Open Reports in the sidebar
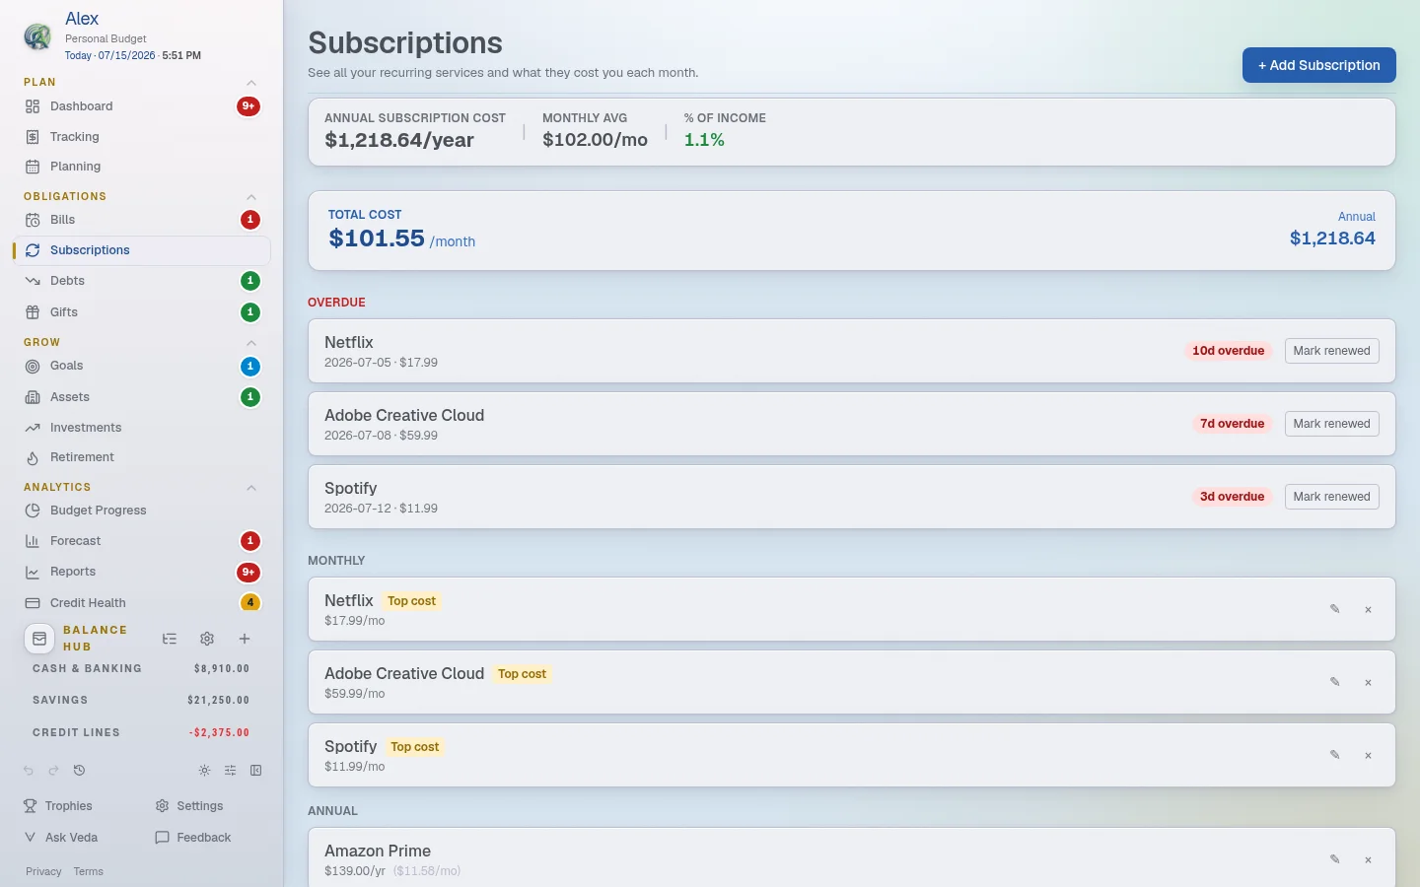Viewport: 1420px width, 887px height. 142,572
